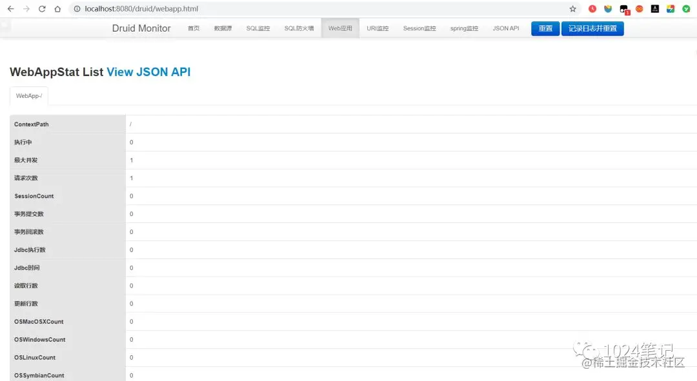Click the 读取行数 row label

pyautogui.click(x=26, y=286)
